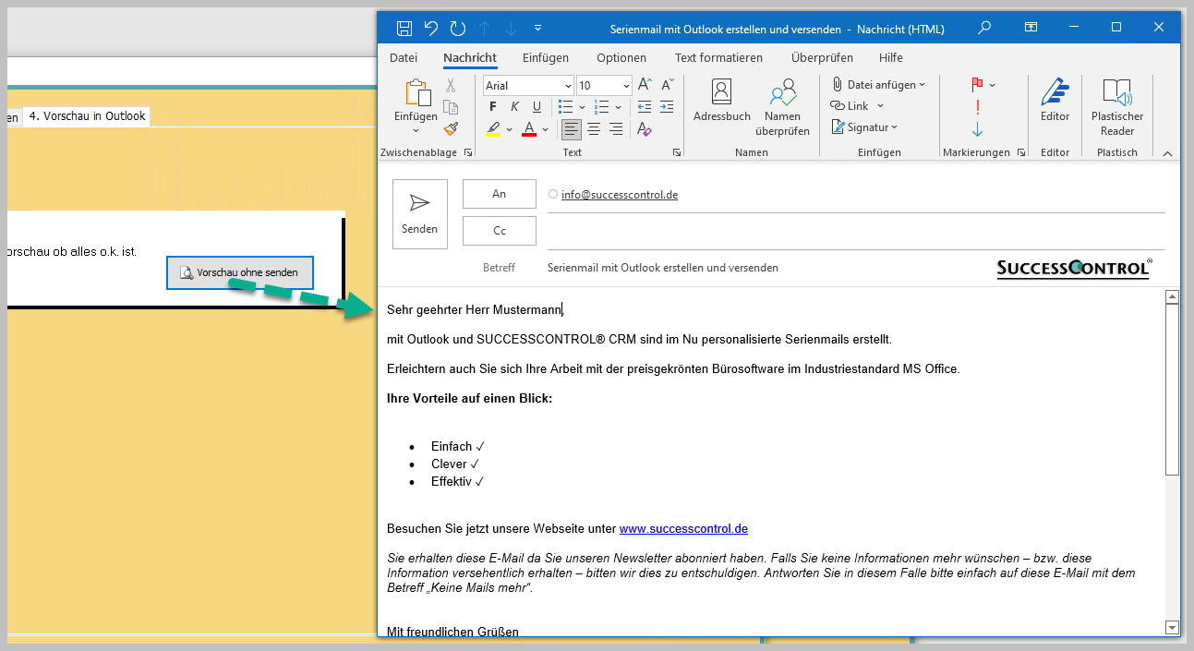Click the format painter brush icon
The width and height of the screenshot is (1194, 651).
point(451,129)
